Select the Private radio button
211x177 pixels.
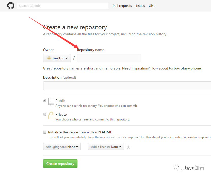[x=45, y=114]
